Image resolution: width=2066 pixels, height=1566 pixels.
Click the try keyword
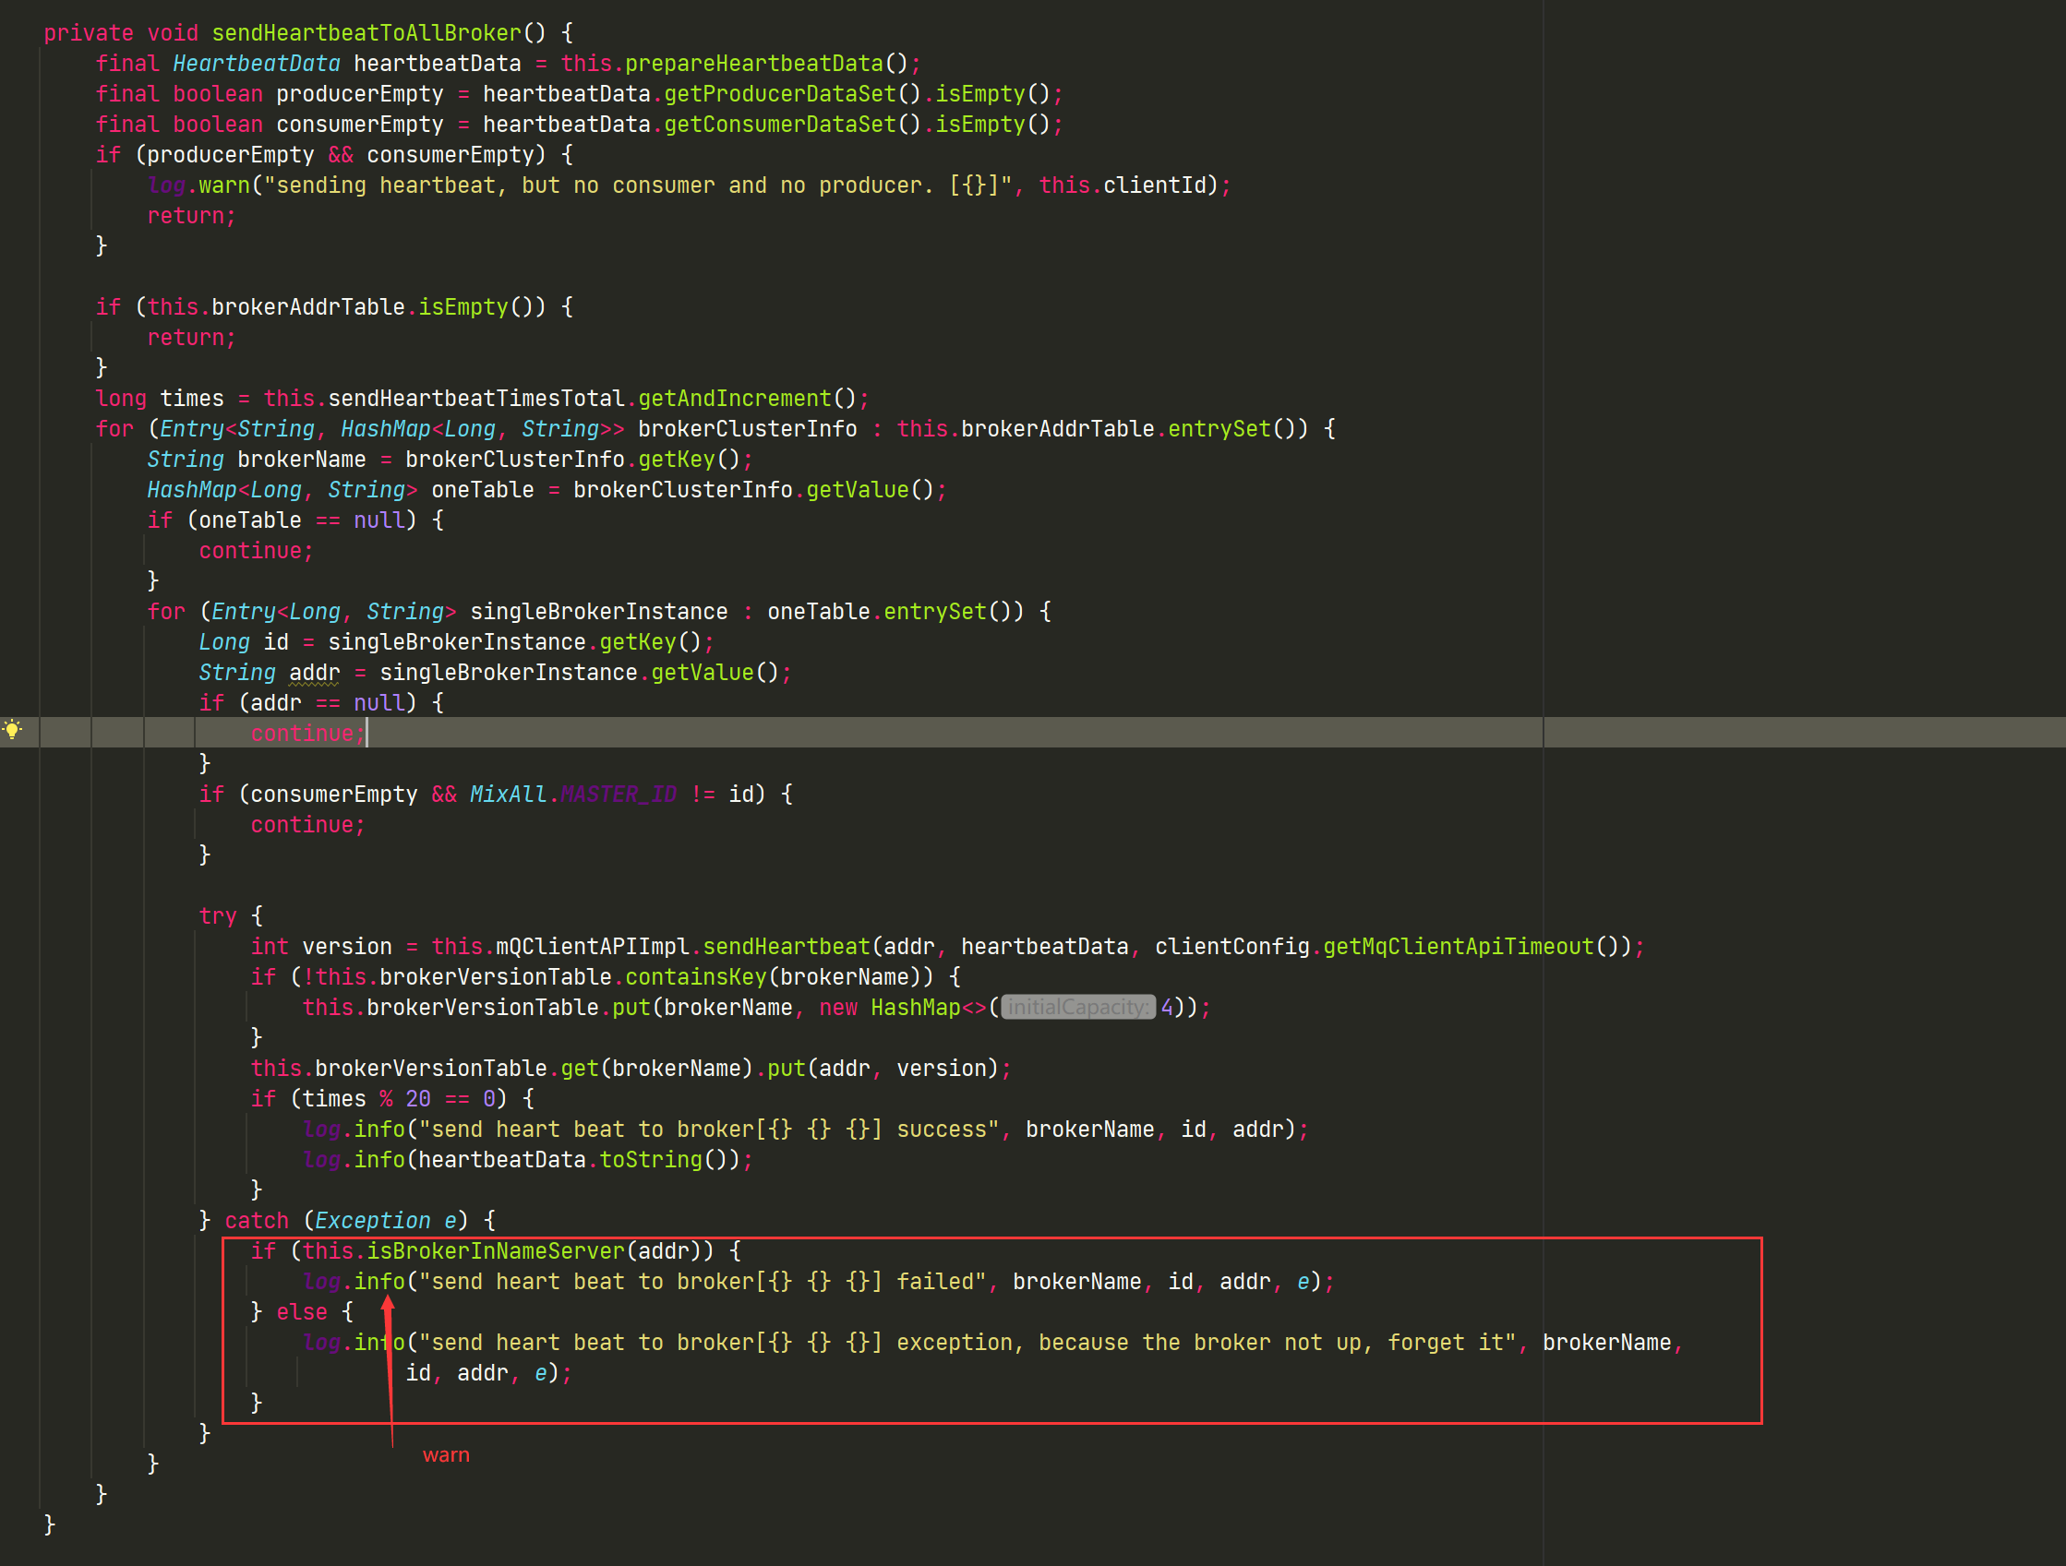pyautogui.click(x=218, y=916)
